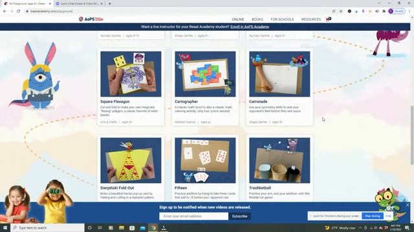Click the Trashketball title
This screenshot has height=232, width=414.
click(x=260, y=188)
